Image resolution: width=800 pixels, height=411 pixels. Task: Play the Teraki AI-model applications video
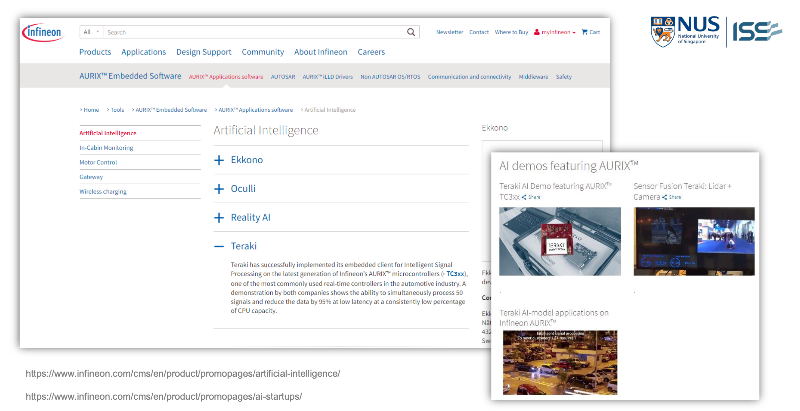(x=560, y=362)
